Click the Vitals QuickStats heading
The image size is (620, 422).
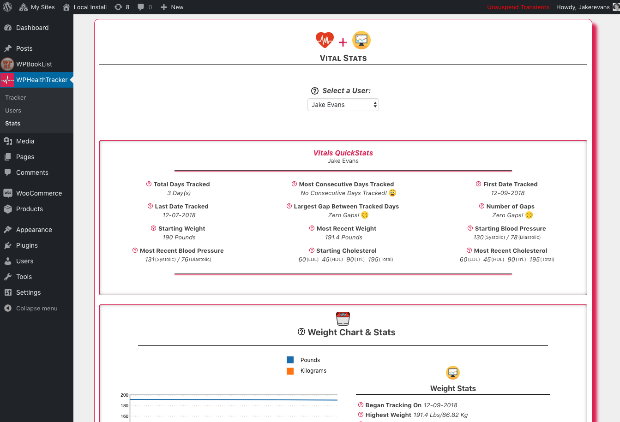point(343,153)
